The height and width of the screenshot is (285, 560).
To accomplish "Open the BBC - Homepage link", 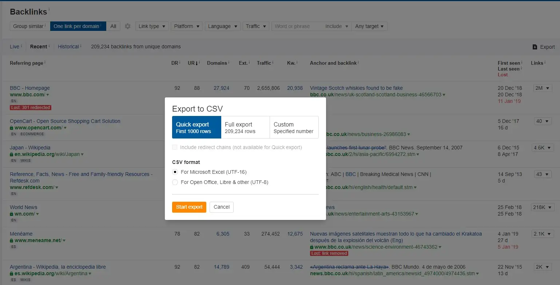I will [30, 88].
